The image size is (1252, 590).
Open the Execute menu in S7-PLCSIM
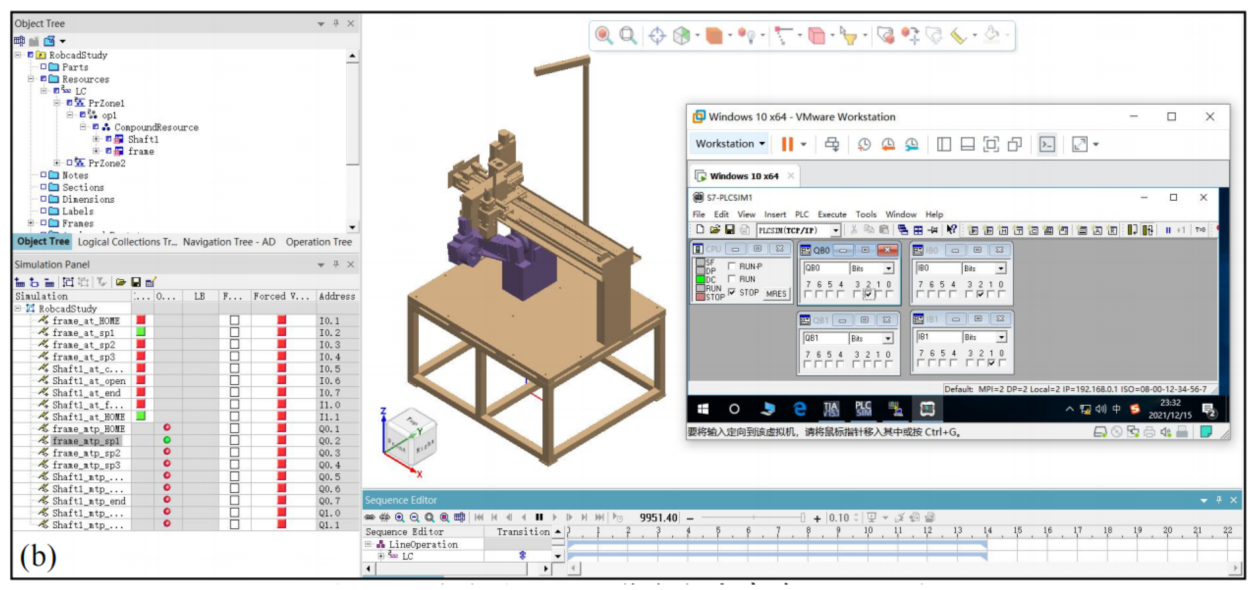pos(832,214)
